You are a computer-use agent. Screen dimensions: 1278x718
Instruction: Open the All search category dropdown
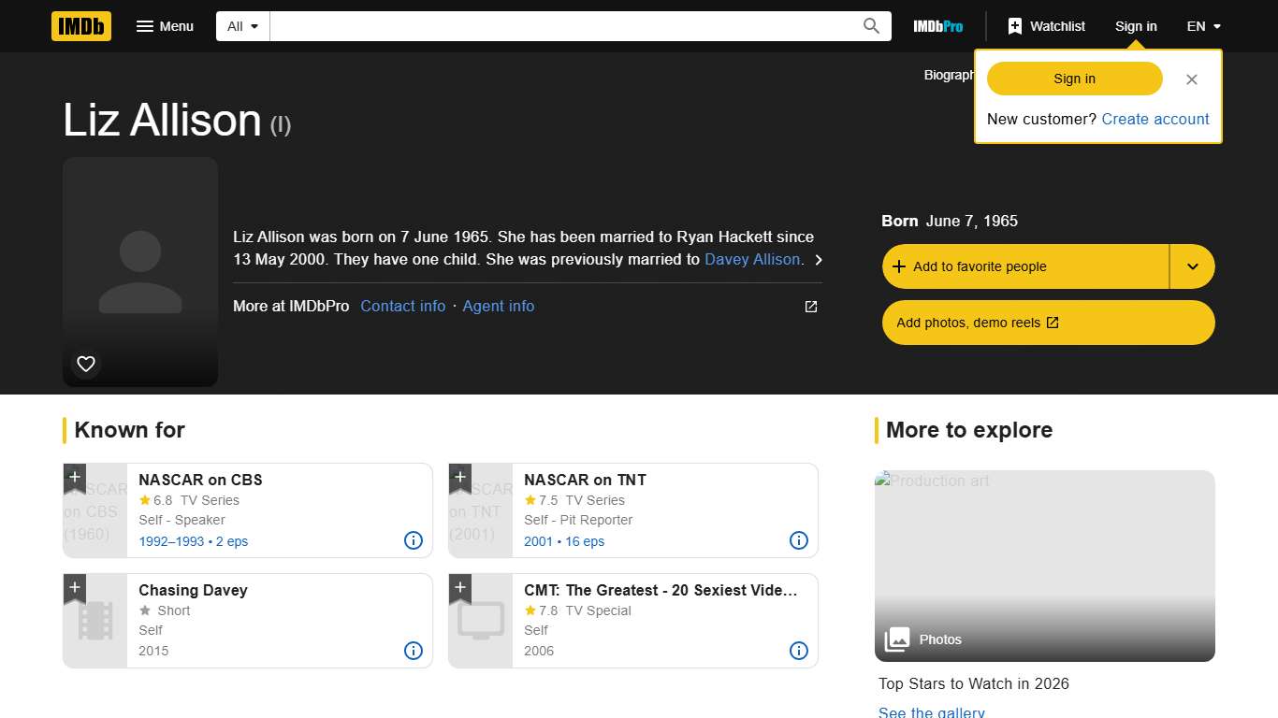(243, 26)
